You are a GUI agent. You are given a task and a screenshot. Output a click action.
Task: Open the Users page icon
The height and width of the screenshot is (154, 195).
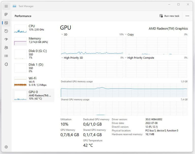click(x=6, y=48)
